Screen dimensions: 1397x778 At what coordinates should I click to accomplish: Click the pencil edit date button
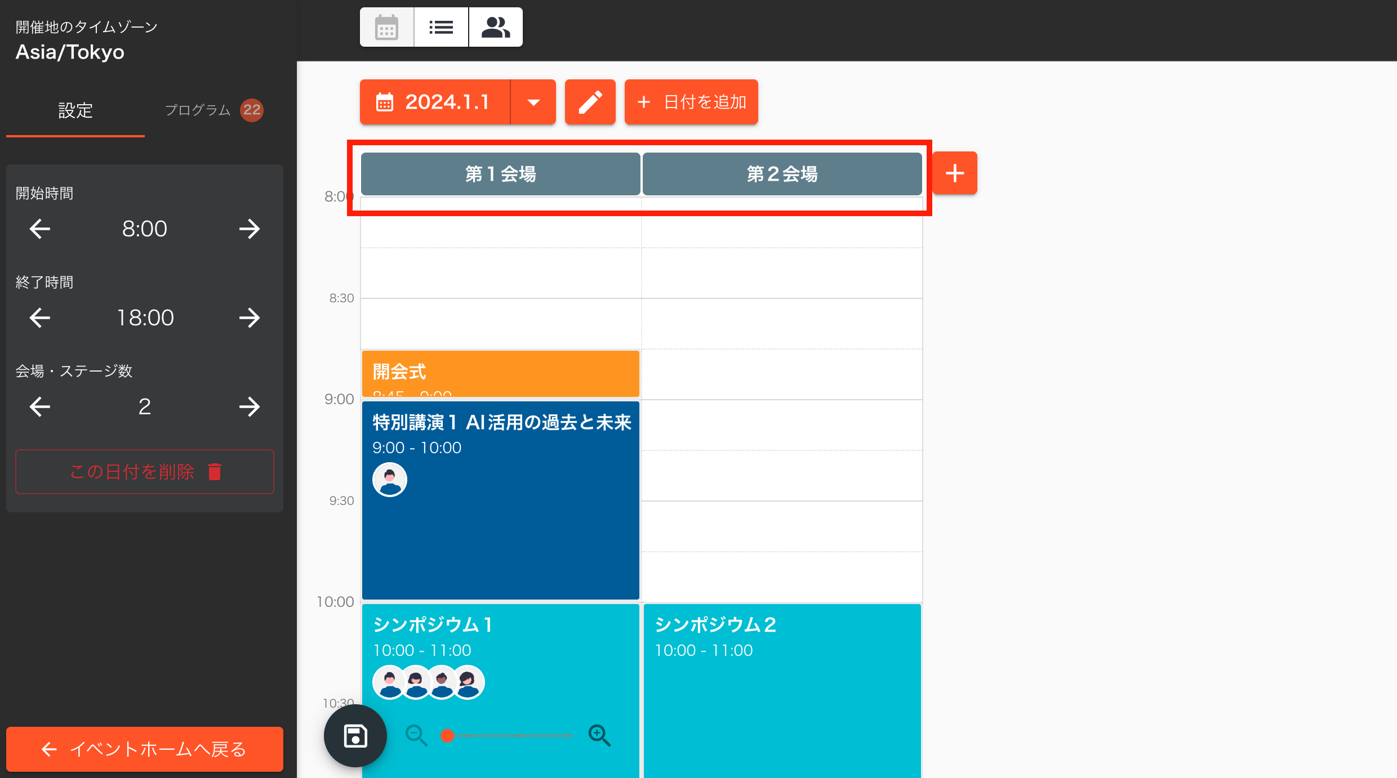pyautogui.click(x=590, y=102)
